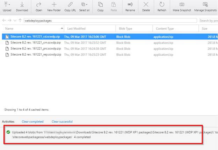Open the Upload dropdown arrow
The height and width of the screenshot is (150, 218).
tap(9, 5)
